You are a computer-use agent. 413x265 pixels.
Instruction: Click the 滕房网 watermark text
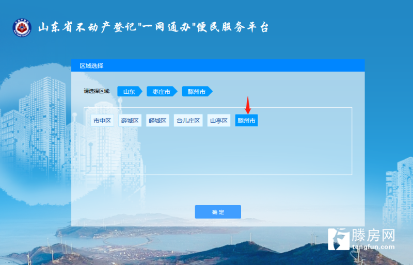click(373, 235)
